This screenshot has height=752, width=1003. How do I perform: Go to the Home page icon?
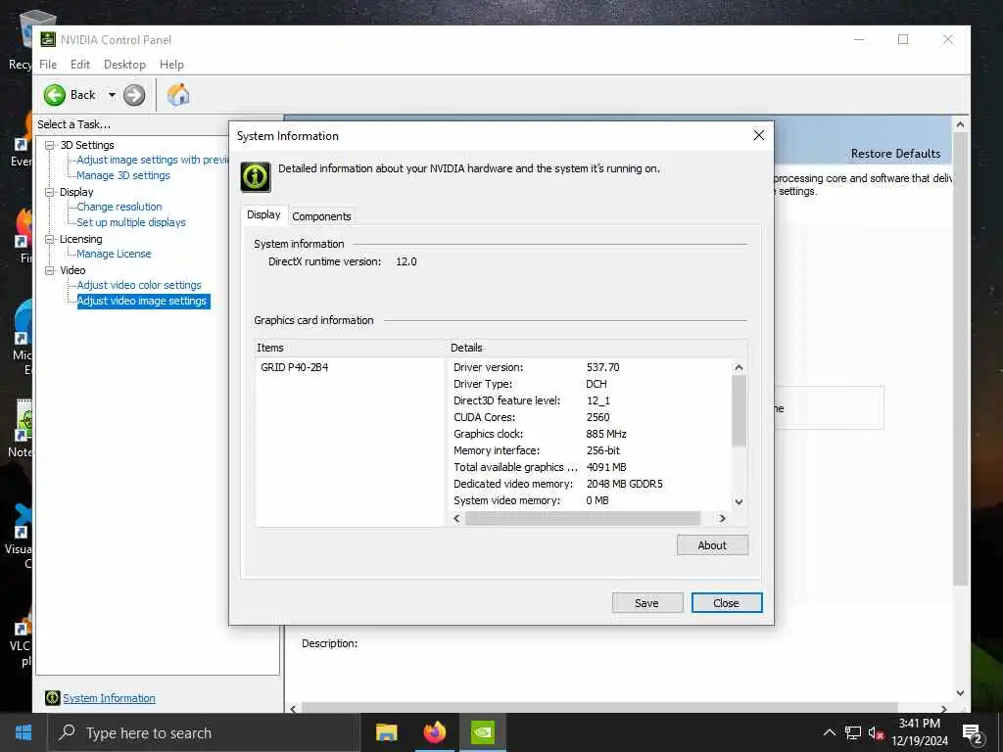(x=178, y=95)
